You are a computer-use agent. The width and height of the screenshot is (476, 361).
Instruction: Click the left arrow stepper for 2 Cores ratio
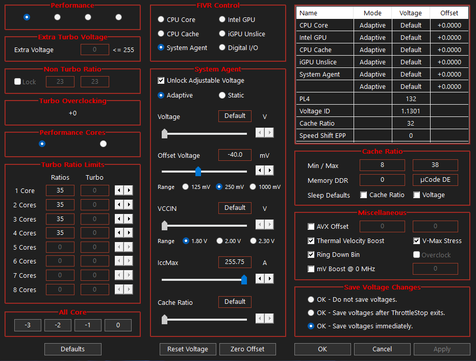119,205
